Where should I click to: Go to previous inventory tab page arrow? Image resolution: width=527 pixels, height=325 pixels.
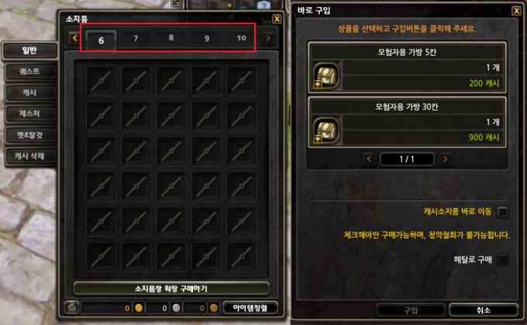pyautogui.click(x=74, y=38)
